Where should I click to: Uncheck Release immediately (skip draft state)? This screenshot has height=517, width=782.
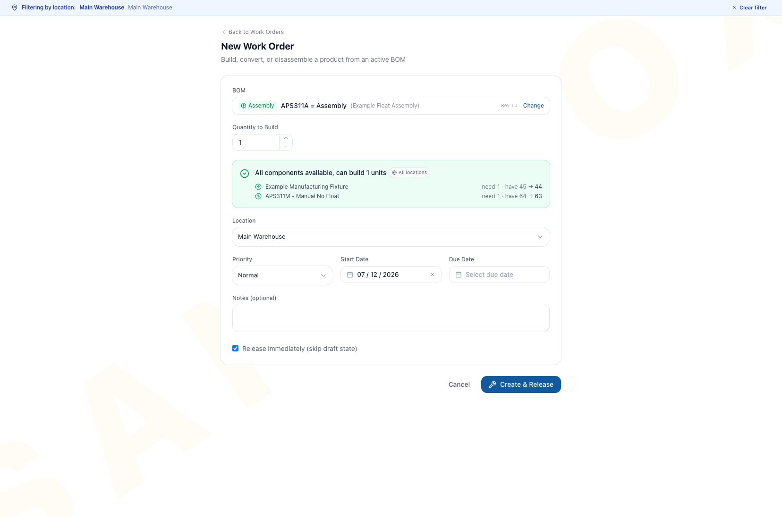235,349
